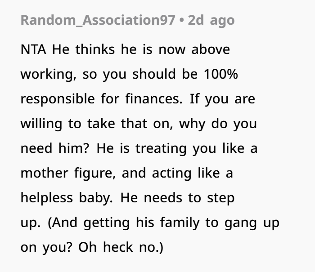
Task: Click the phrase 'step' ending the seventh line
Action: point(220,198)
